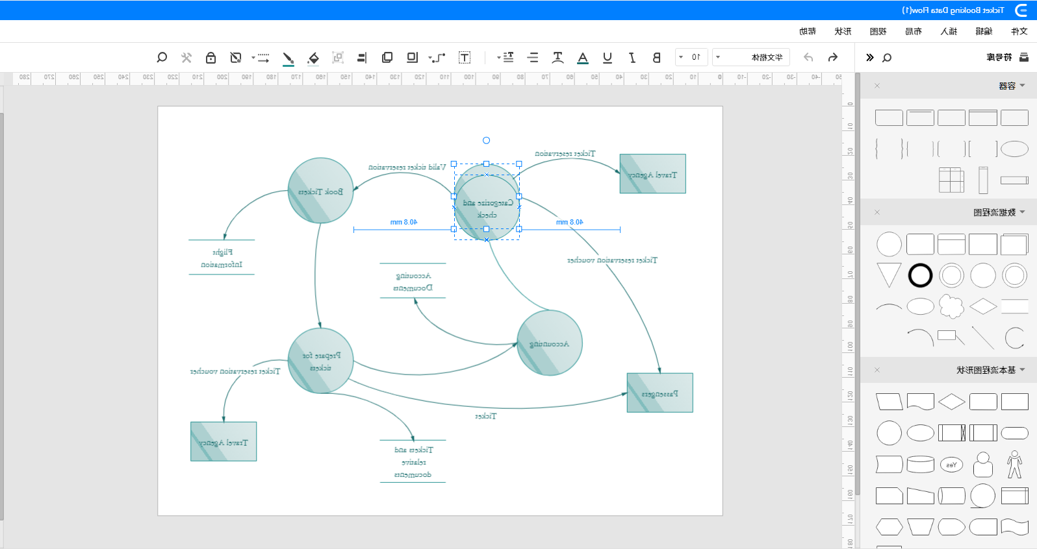Toggle the shape lock padlock

pyautogui.click(x=211, y=58)
